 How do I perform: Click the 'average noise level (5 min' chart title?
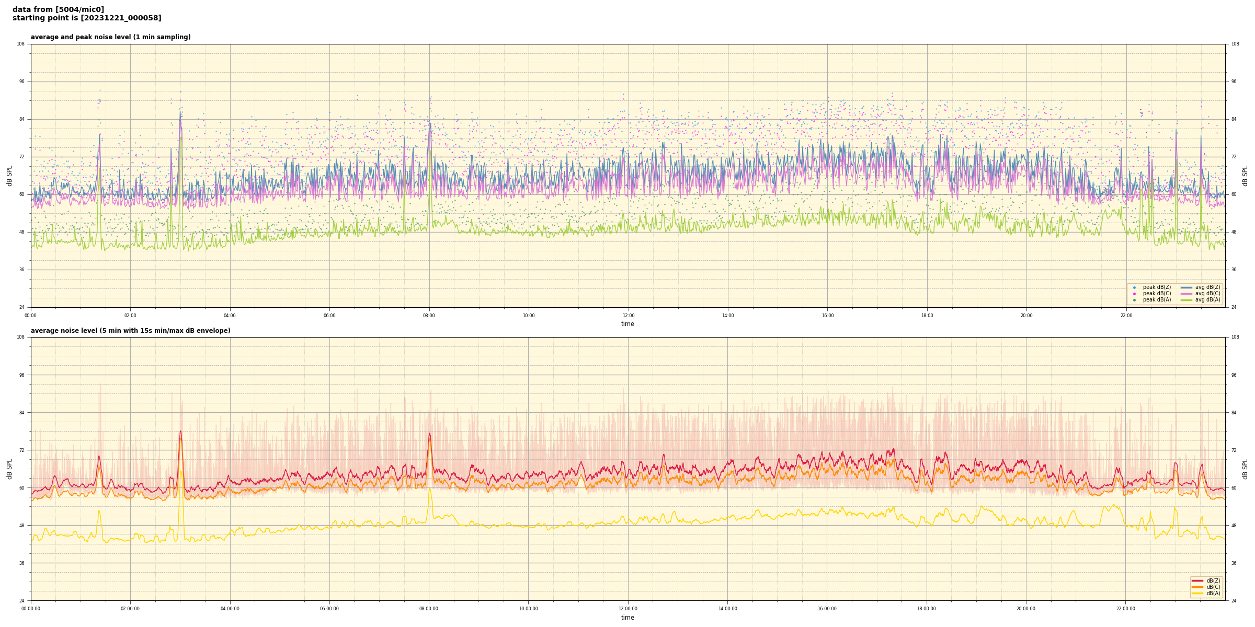tap(130, 331)
